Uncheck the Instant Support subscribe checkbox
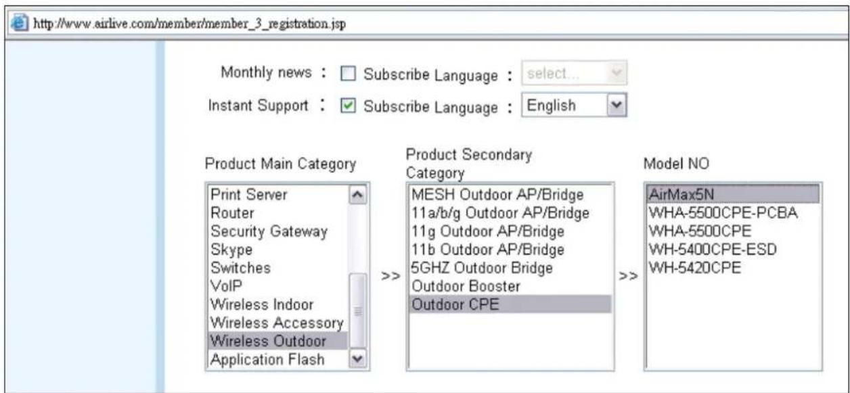 pyautogui.click(x=349, y=106)
